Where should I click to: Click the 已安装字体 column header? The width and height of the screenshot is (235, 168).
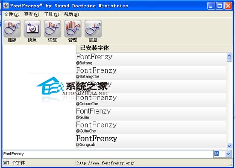click(x=154, y=48)
